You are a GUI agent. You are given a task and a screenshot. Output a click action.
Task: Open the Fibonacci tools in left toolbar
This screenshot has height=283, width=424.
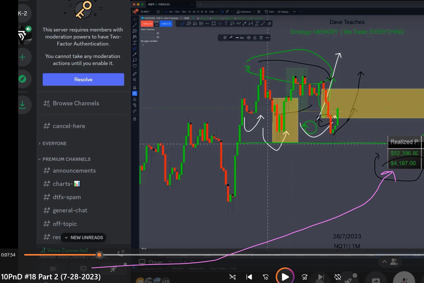[x=135, y=31]
